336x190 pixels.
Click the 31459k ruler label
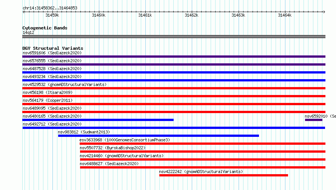click(x=52, y=15)
